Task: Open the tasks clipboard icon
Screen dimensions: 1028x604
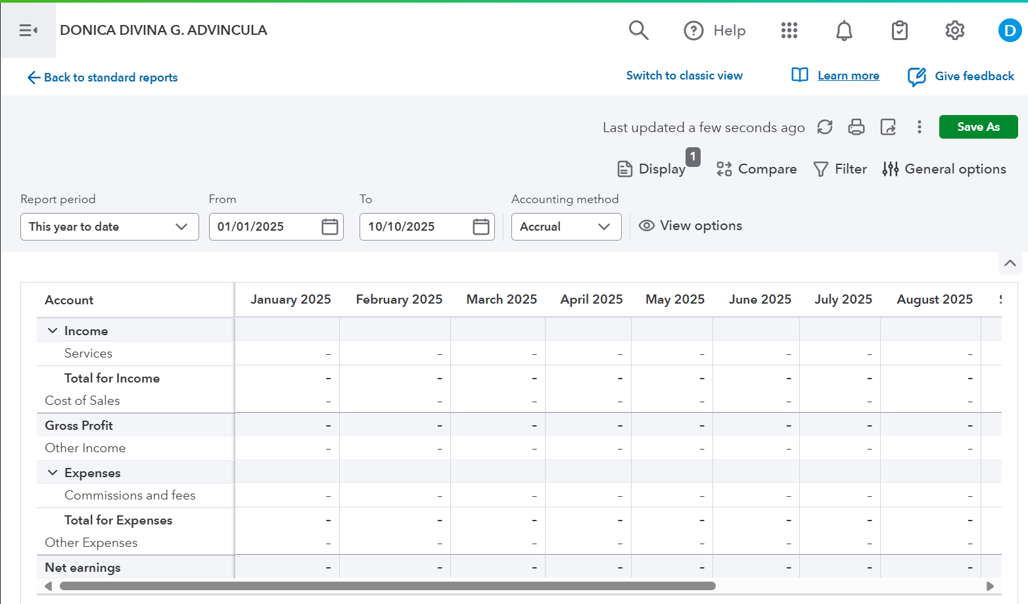Action: (899, 30)
